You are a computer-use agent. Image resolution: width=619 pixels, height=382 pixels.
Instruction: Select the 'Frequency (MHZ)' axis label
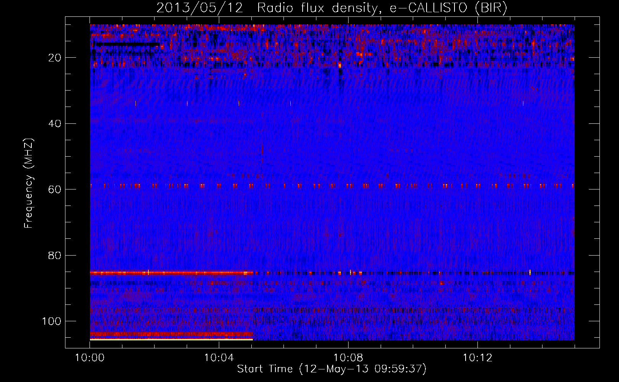click(29, 183)
